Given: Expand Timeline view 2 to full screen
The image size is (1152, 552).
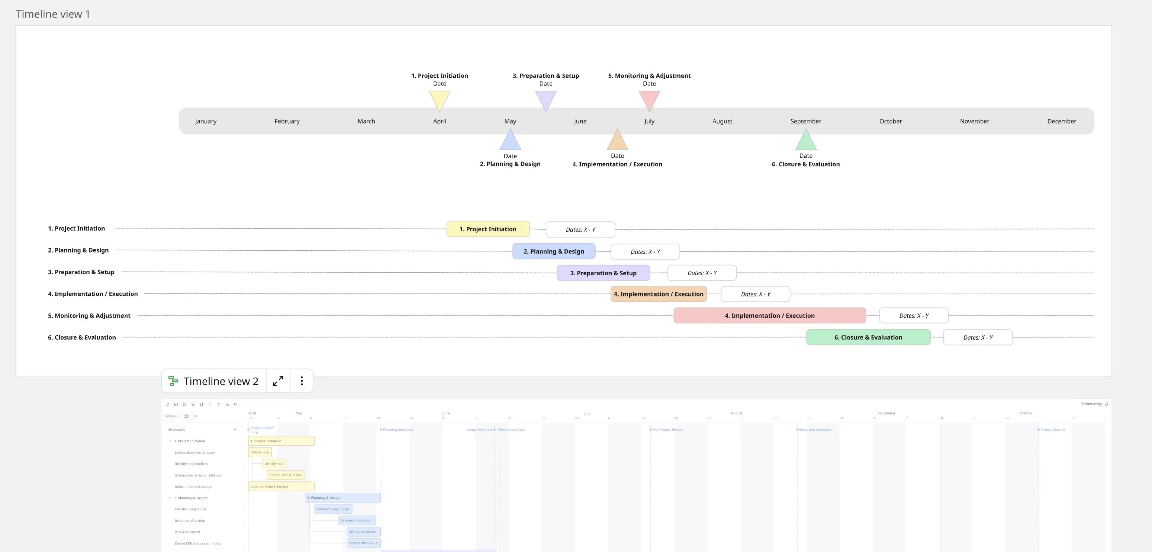Looking at the screenshot, I should pyautogui.click(x=278, y=381).
